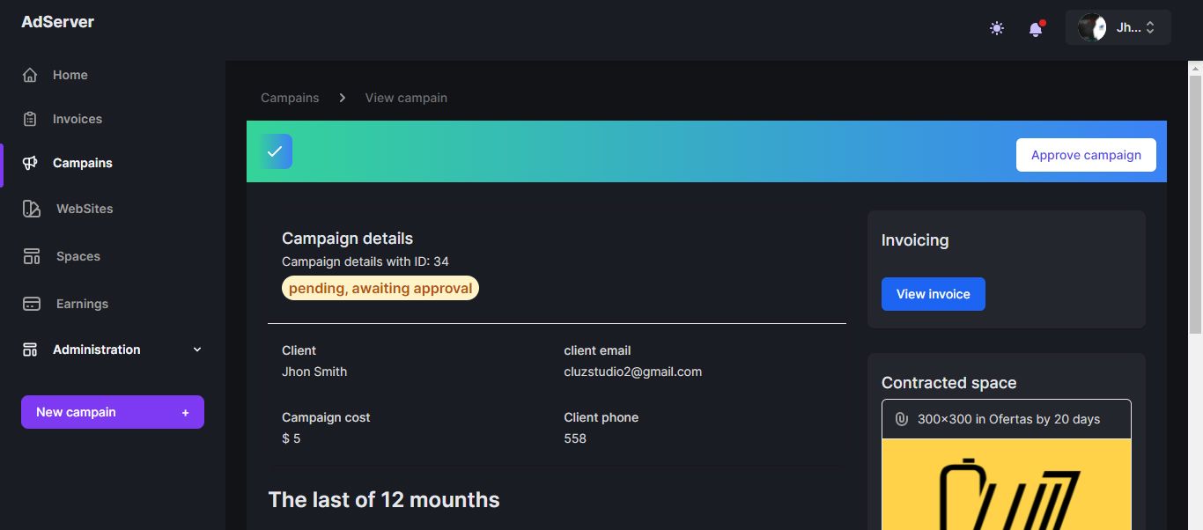Click the Earnings card icon
1203x530 pixels.
pos(32,304)
